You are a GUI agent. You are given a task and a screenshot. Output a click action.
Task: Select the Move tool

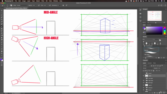2,10
